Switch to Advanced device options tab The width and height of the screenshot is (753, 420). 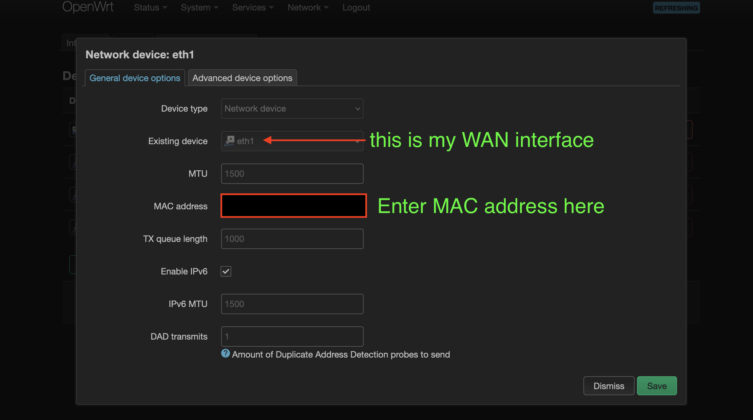click(x=242, y=78)
